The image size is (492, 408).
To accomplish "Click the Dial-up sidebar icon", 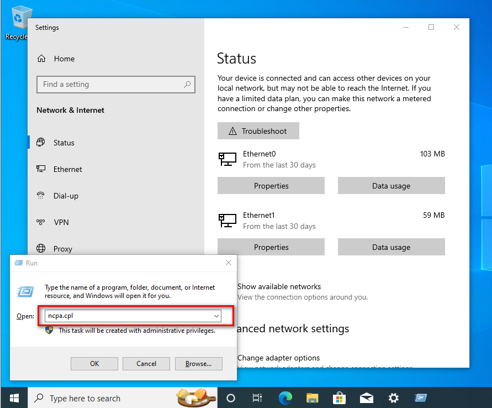I will (x=41, y=196).
